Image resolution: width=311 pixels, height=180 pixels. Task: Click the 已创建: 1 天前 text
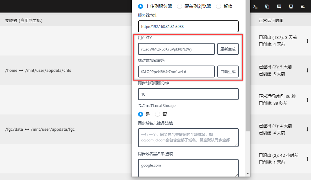(272, 162)
